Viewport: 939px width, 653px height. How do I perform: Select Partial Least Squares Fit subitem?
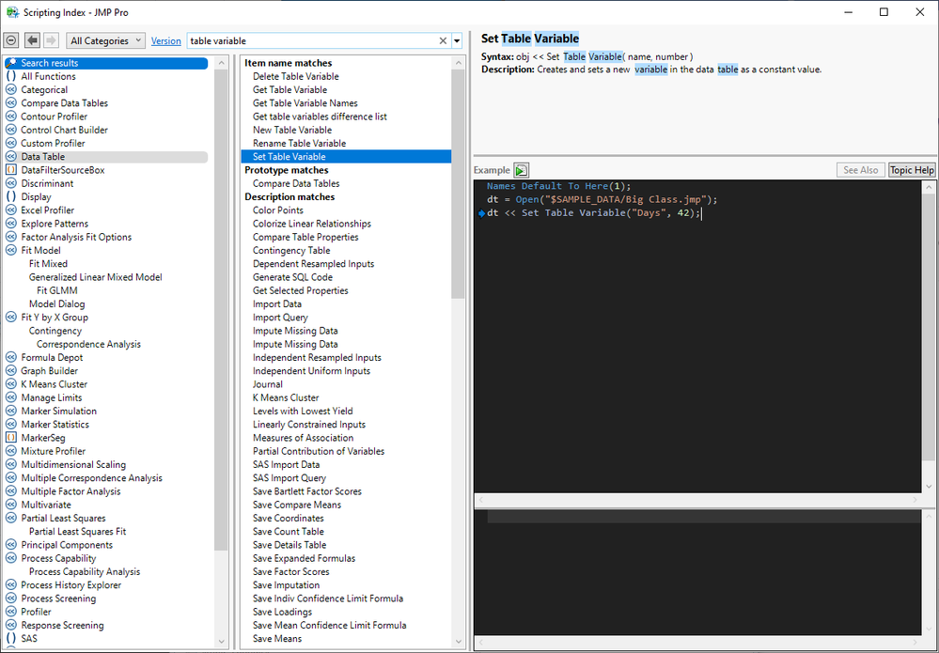click(x=77, y=532)
